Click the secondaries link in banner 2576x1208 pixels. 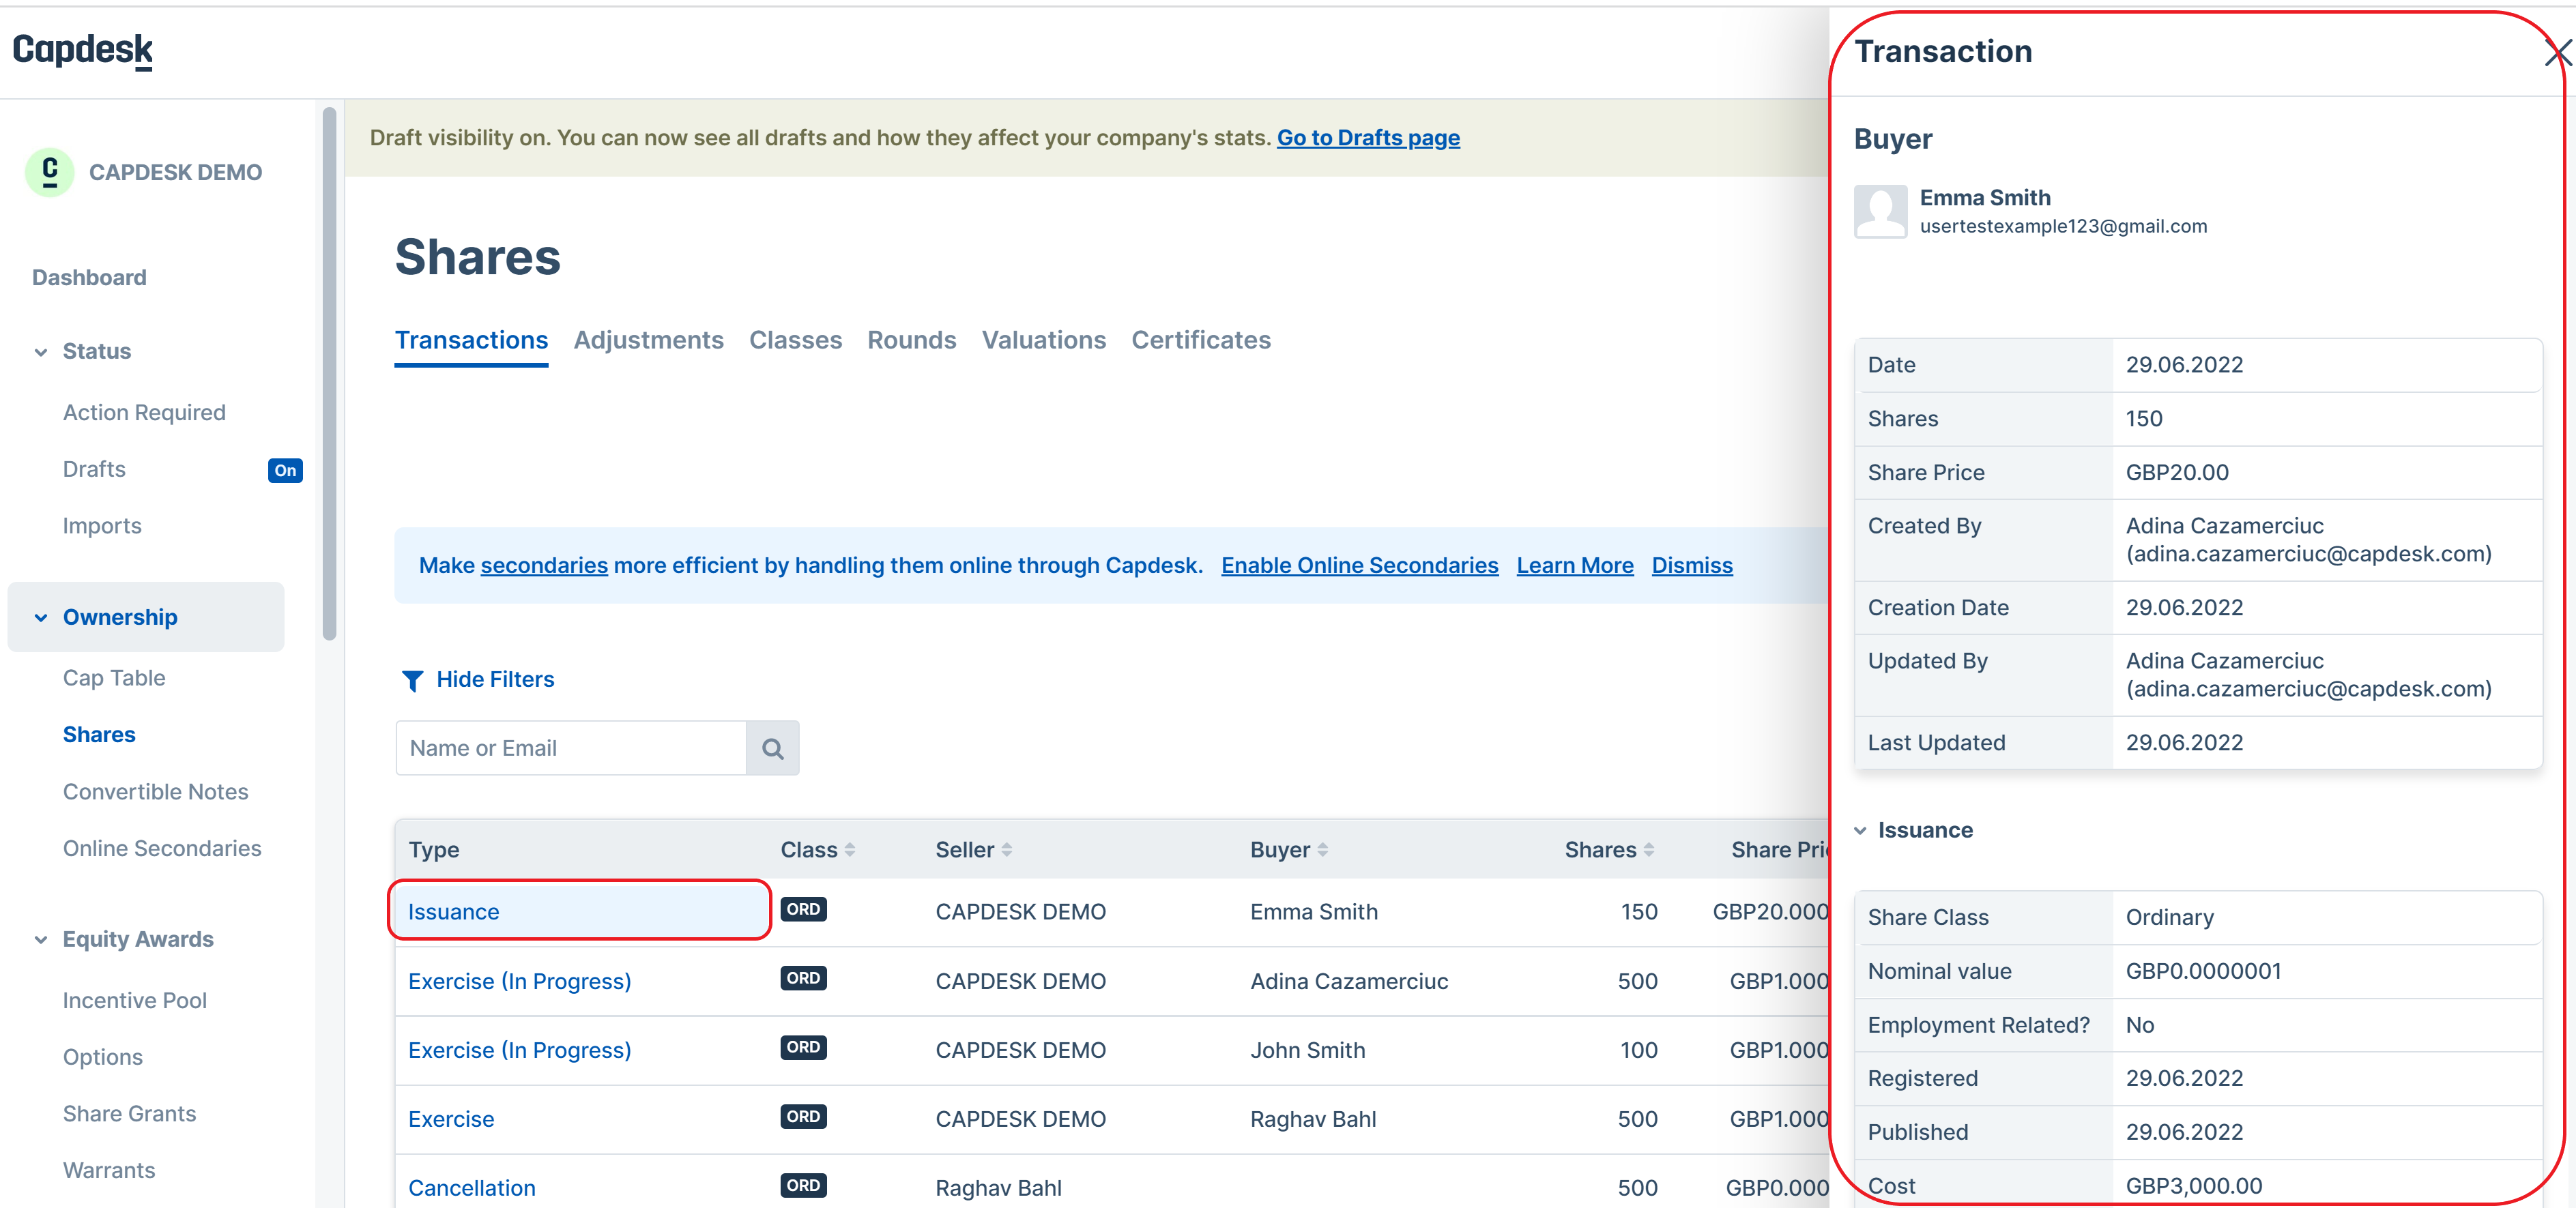[x=544, y=565]
